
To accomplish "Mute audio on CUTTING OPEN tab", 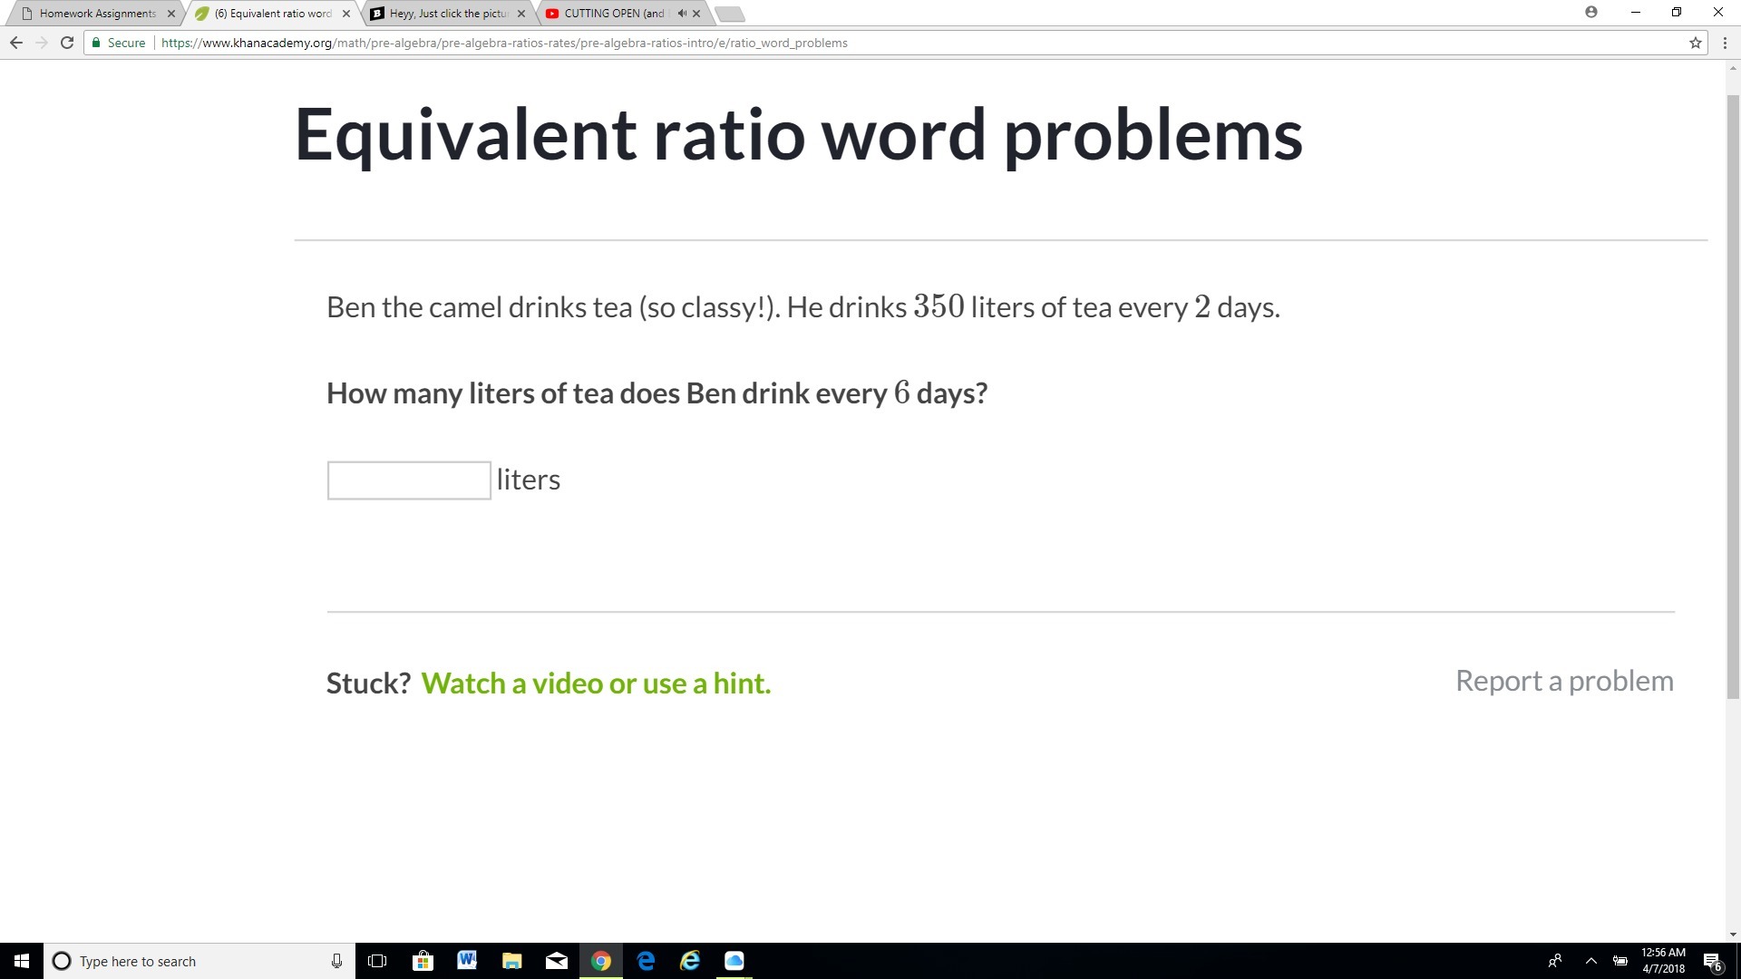I will pyautogui.click(x=682, y=14).
